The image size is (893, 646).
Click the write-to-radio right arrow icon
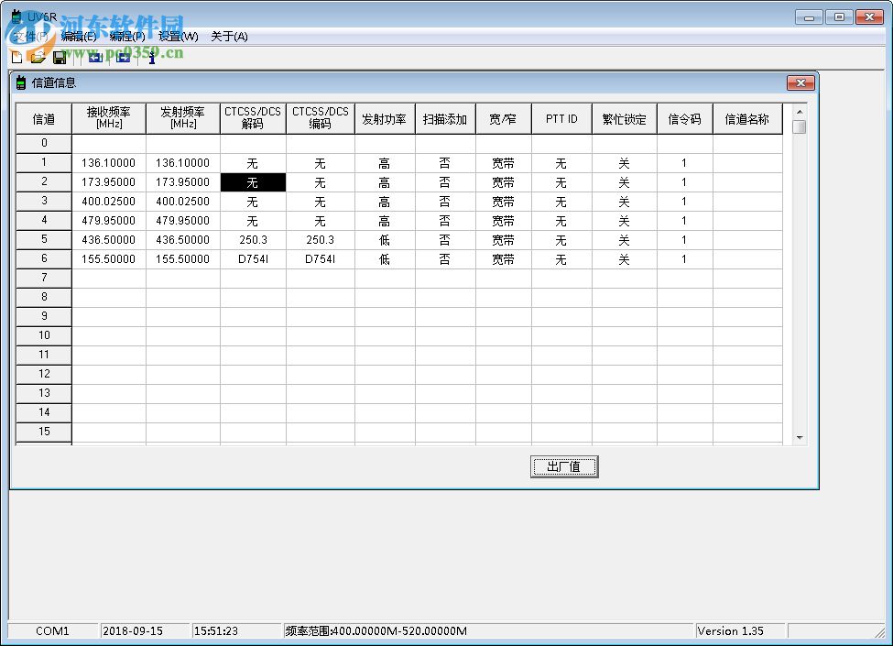123,57
